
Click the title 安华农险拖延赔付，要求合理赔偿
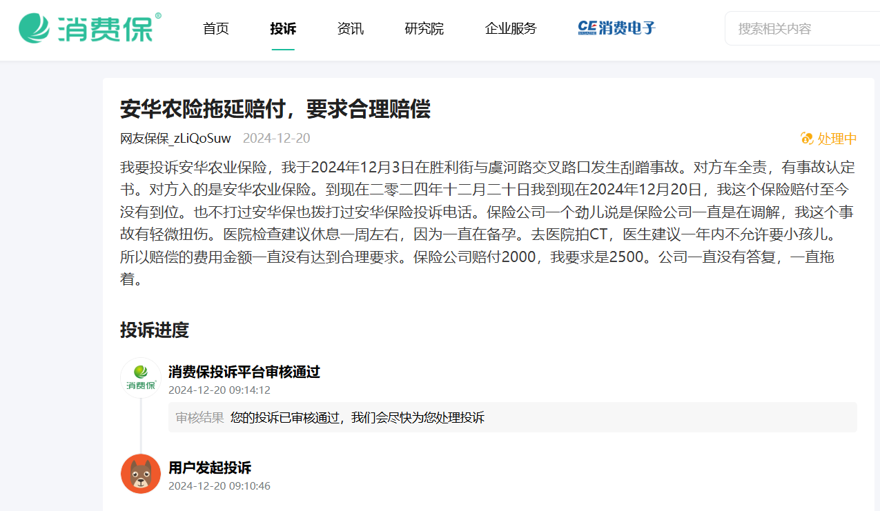pyautogui.click(x=275, y=109)
